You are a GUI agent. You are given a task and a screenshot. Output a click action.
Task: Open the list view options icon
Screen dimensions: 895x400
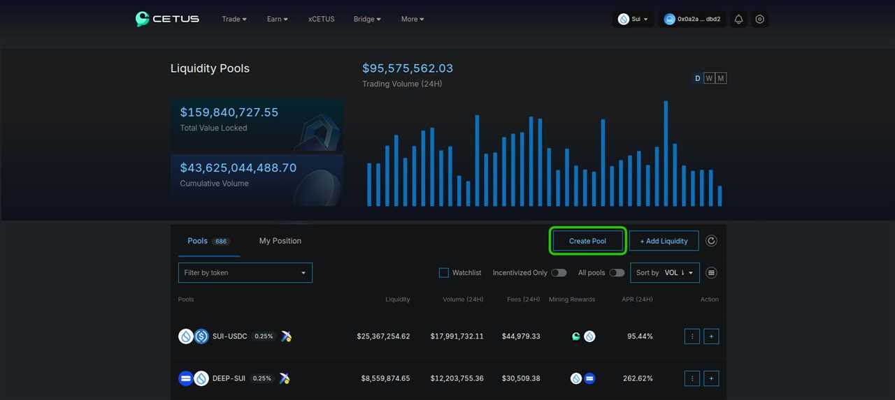click(x=712, y=273)
